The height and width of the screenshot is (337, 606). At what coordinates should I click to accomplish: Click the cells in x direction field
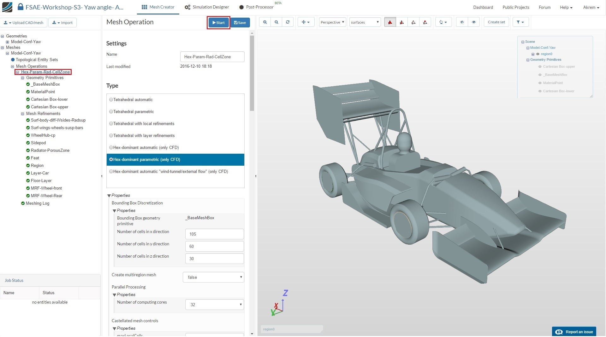coord(214,234)
